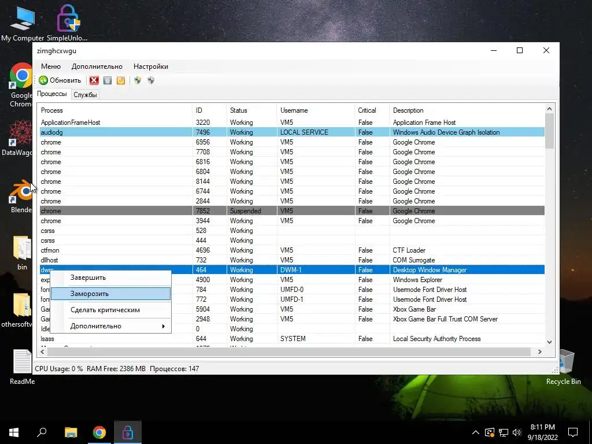
Task: Open the My Computer desktop icon
Action: (x=23, y=23)
